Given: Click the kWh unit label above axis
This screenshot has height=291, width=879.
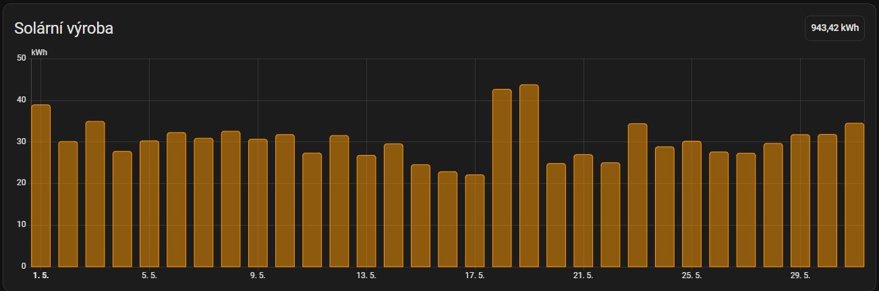Looking at the screenshot, I should [x=40, y=53].
